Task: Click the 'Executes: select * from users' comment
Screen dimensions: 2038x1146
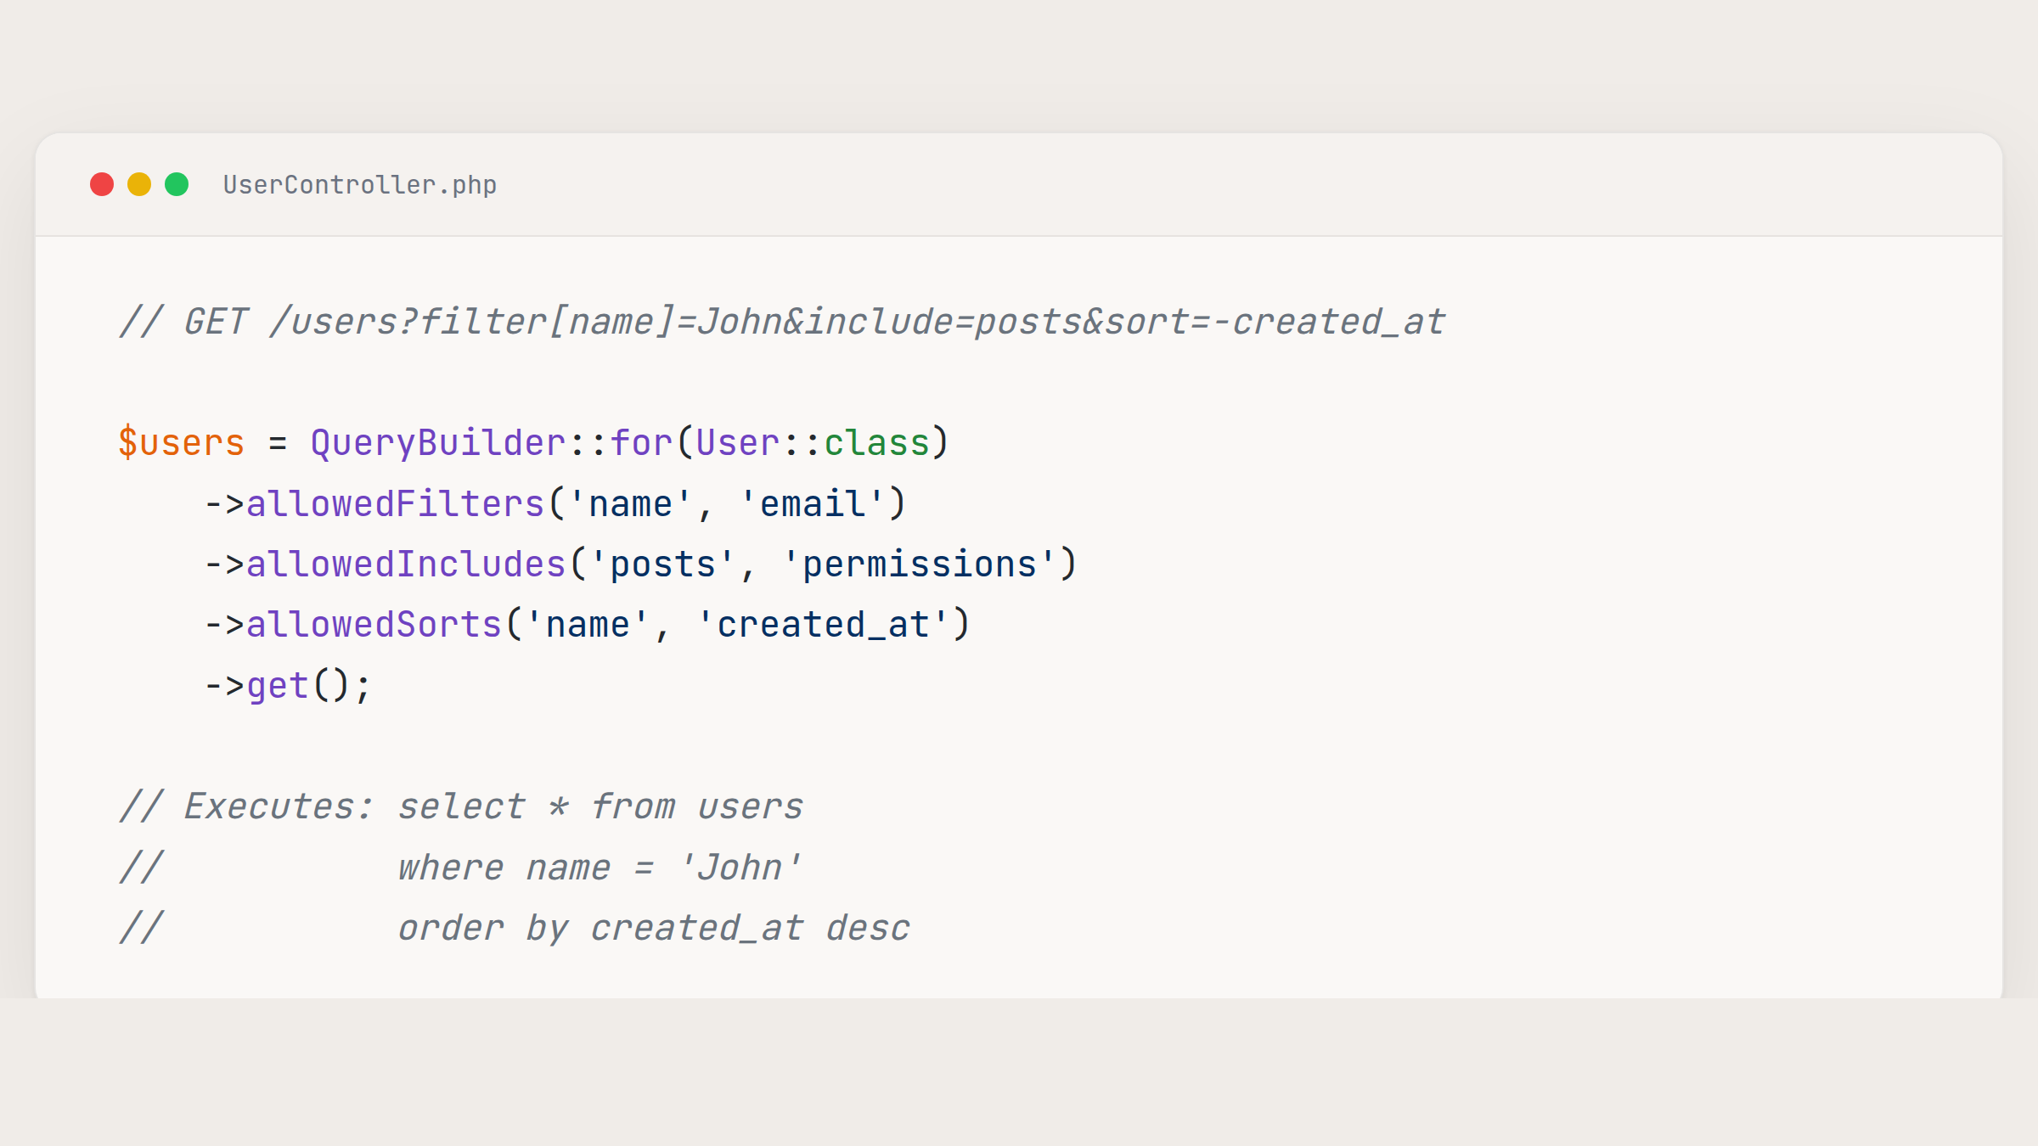Action: 461,806
